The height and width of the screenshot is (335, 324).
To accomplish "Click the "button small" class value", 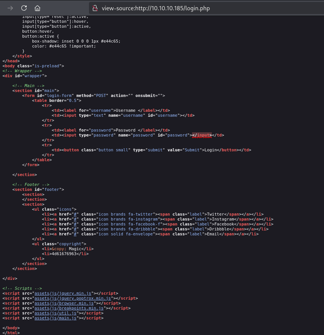I will point(113,150).
